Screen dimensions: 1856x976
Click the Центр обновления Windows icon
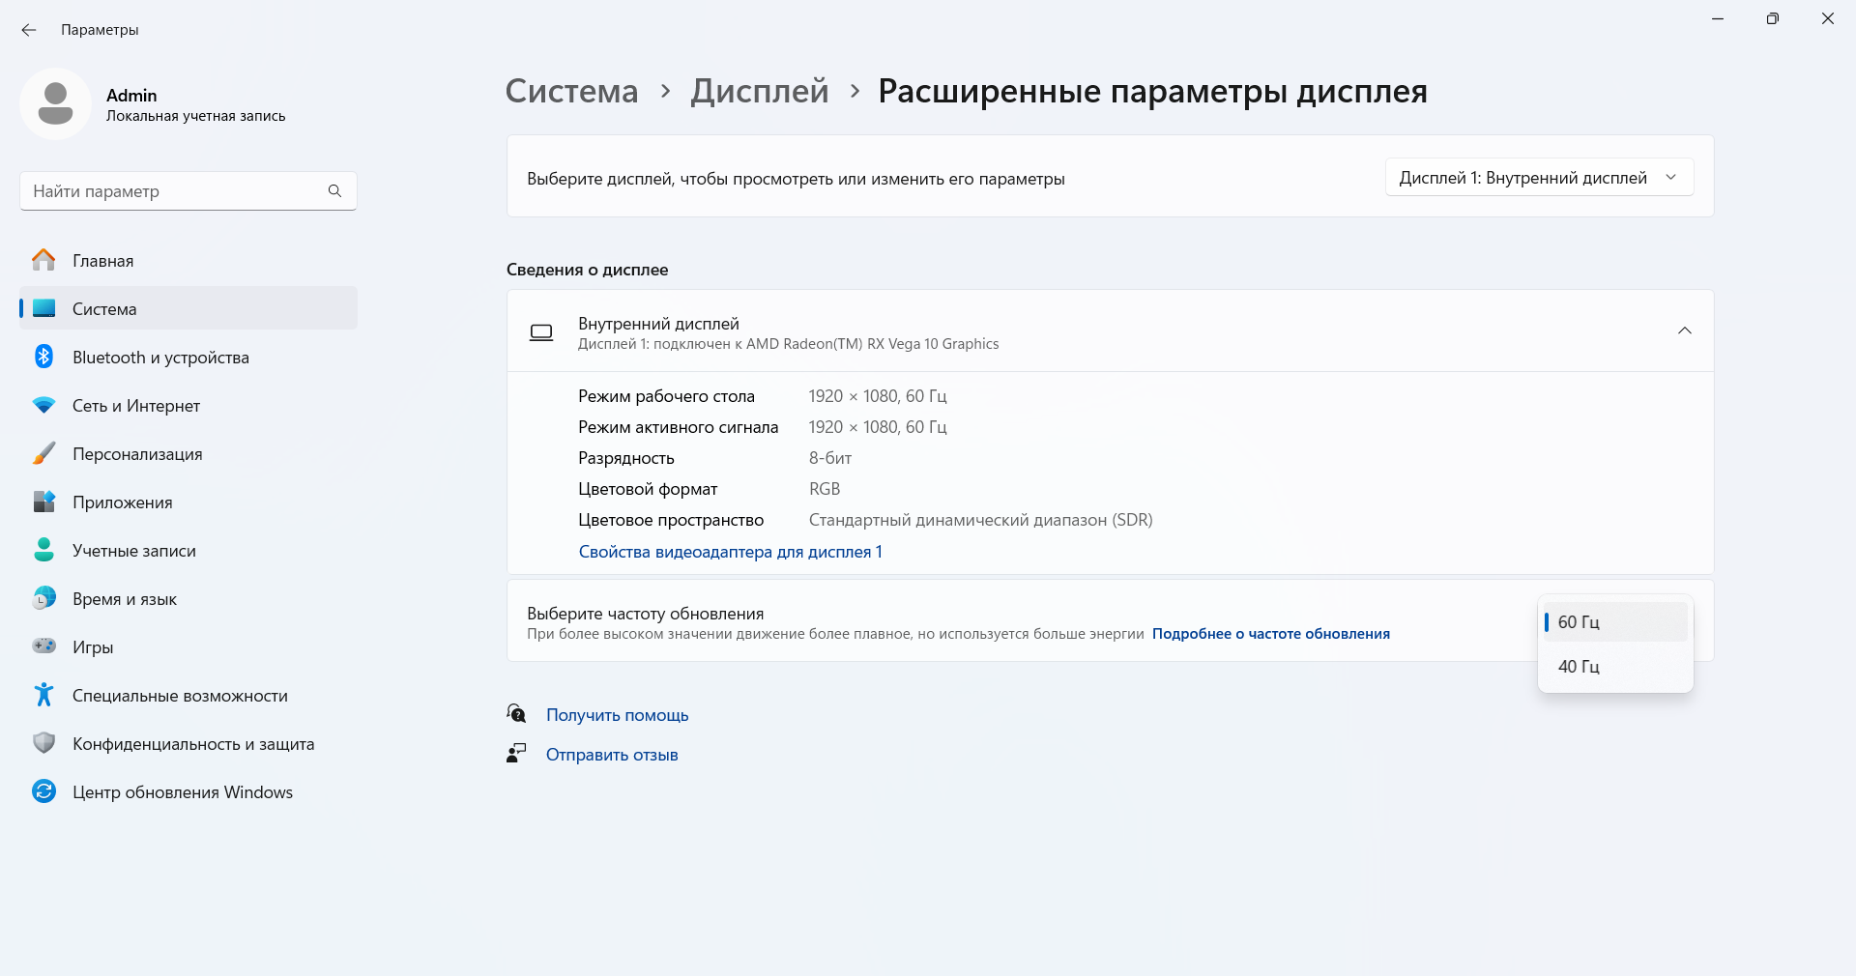(43, 791)
